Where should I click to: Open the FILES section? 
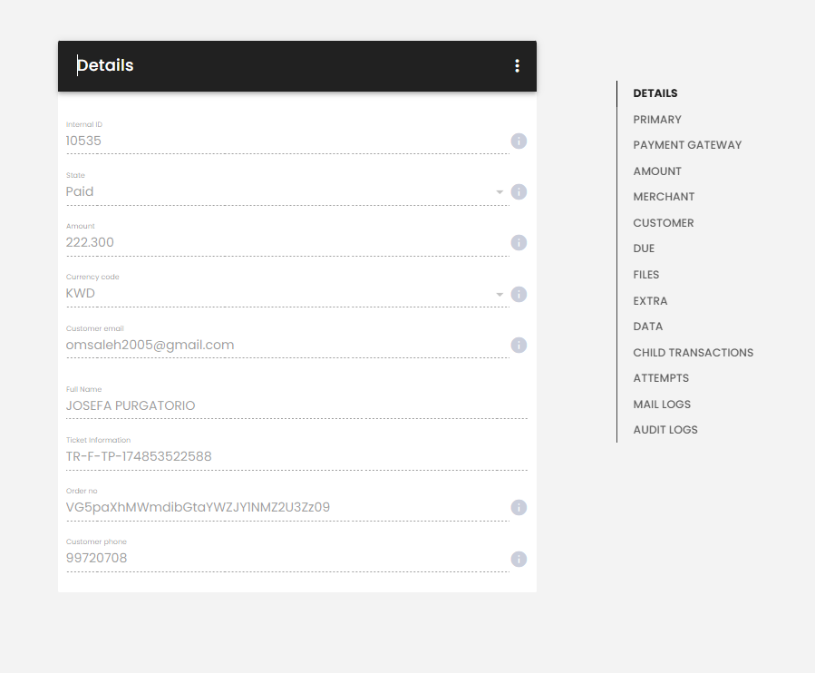pyautogui.click(x=646, y=274)
